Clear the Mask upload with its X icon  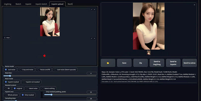[94, 38]
